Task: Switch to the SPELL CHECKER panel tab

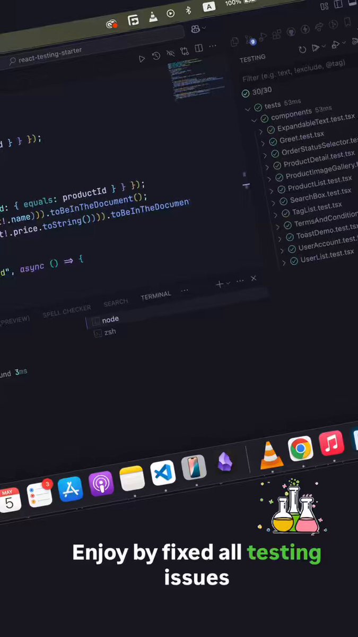Action: tap(66, 311)
